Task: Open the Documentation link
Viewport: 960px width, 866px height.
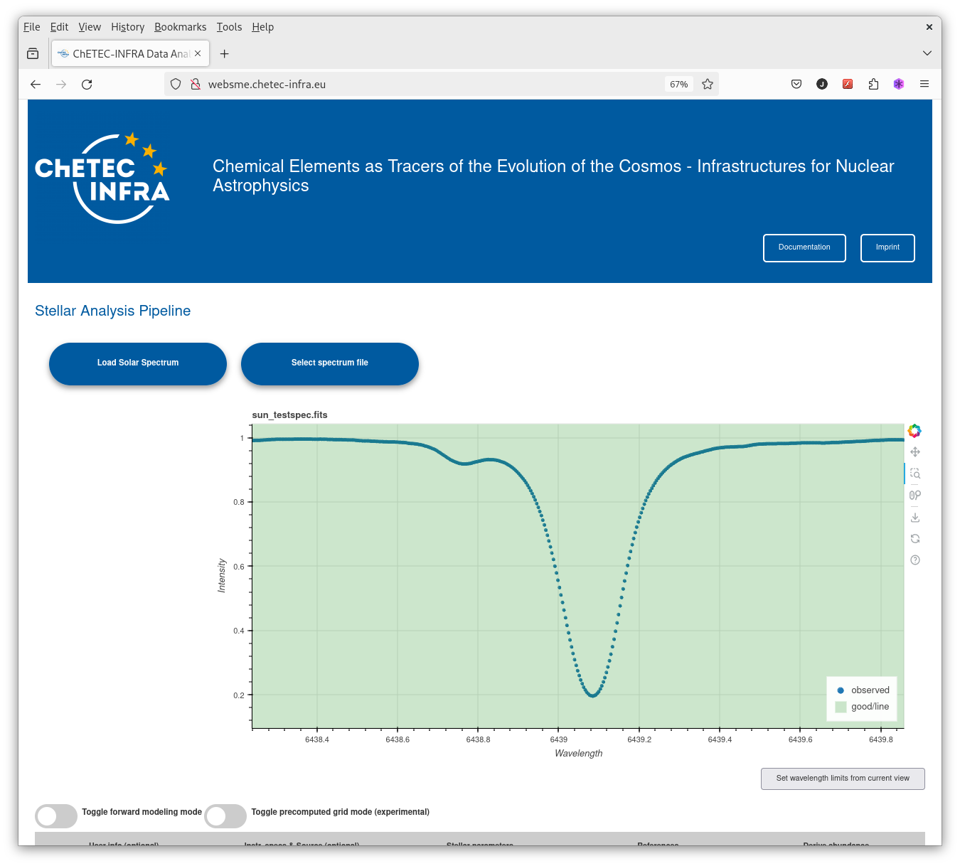Action: (x=804, y=247)
